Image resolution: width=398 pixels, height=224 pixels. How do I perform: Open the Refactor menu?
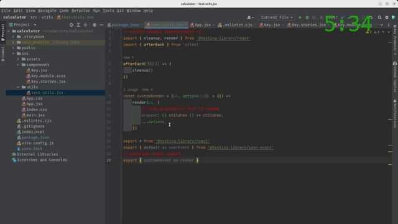80,11
